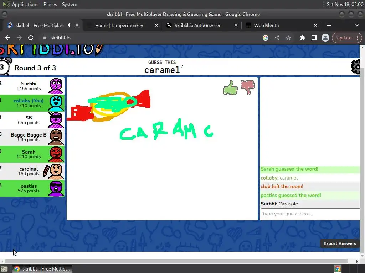Screen dimensions: 365x273
Task: Click the word caramel hint
Action: 162,70
